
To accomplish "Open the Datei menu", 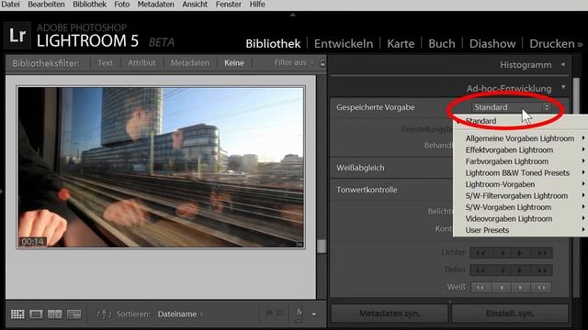I will pos(10,5).
